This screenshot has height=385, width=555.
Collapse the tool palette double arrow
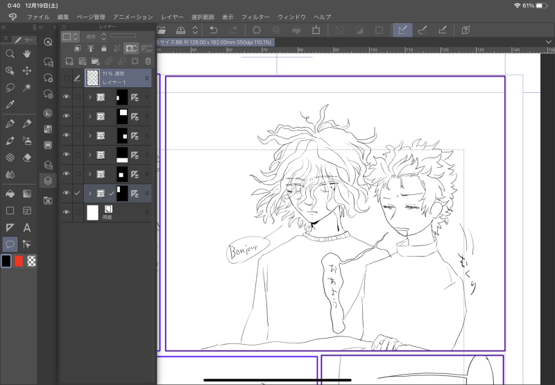click(x=3, y=27)
